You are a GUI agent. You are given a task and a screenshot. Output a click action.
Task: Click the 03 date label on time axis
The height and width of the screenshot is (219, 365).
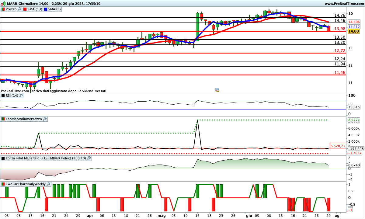(7, 215)
